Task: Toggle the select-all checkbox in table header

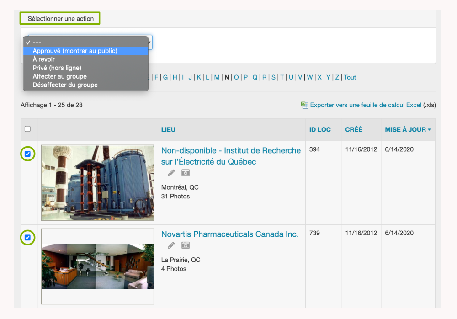Action: pos(27,129)
